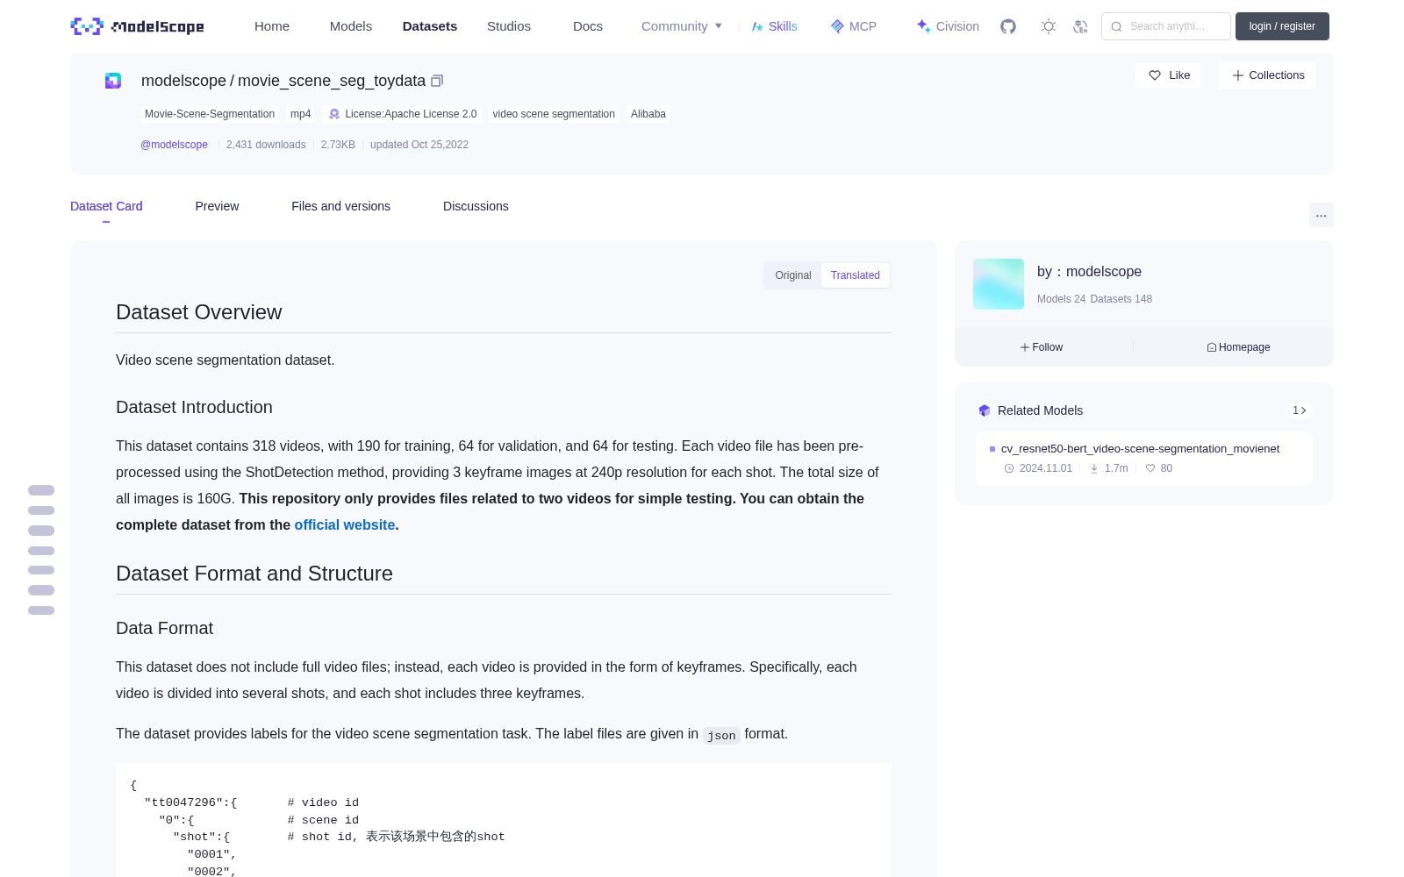Go to the Home menu item
Image resolution: width=1404 pixels, height=877 pixels.
point(272,26)
